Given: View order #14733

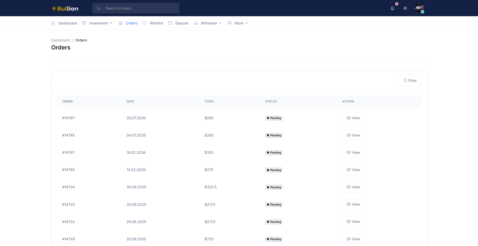Looking at the screenshot, I should coord(353,204).
